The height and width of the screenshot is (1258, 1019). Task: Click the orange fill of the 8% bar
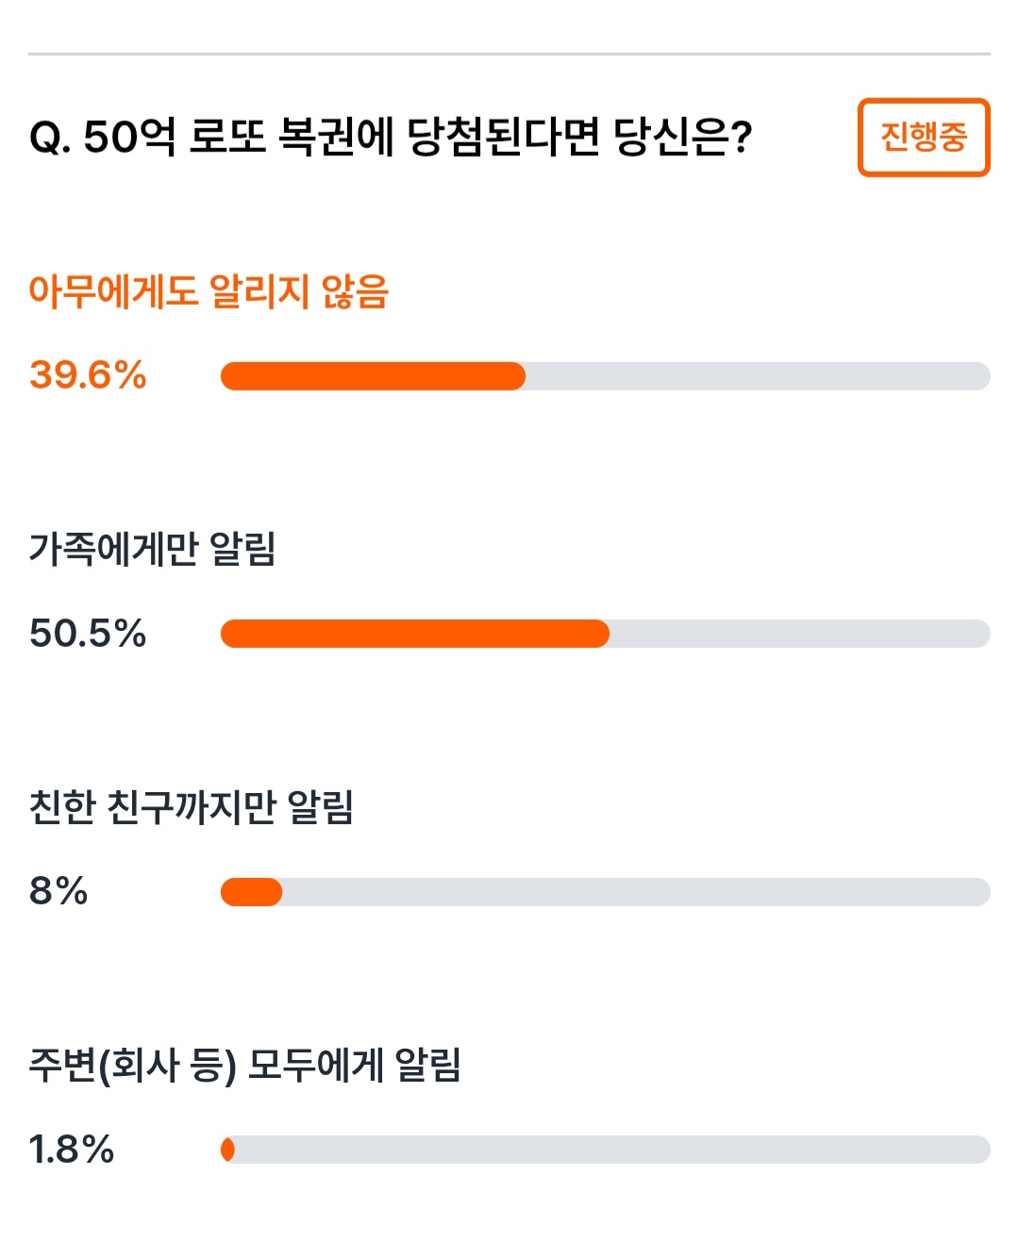point(251,892)
